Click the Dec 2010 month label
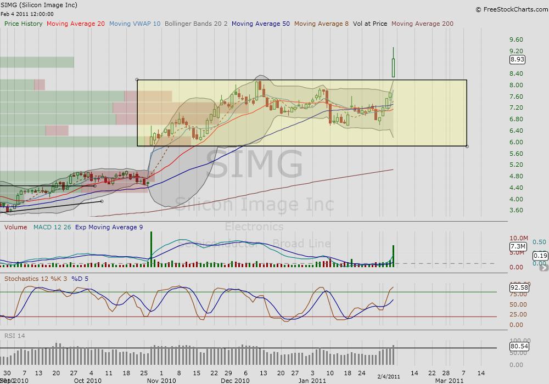Viewport: 549px width, 384px height. click(x=236, y=381)
